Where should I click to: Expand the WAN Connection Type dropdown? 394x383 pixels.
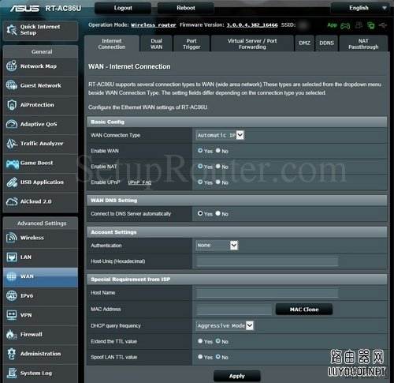[220, 135]
